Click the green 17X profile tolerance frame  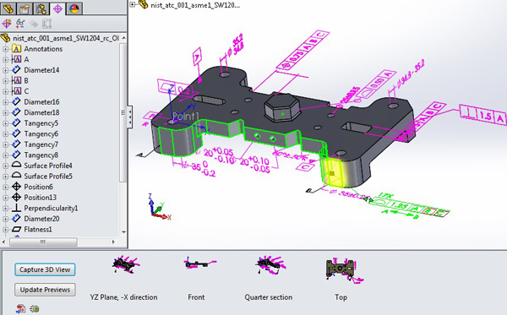pos(410,206)
